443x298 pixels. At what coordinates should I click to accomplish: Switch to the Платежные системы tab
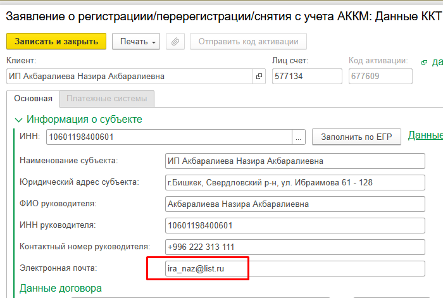107,99
